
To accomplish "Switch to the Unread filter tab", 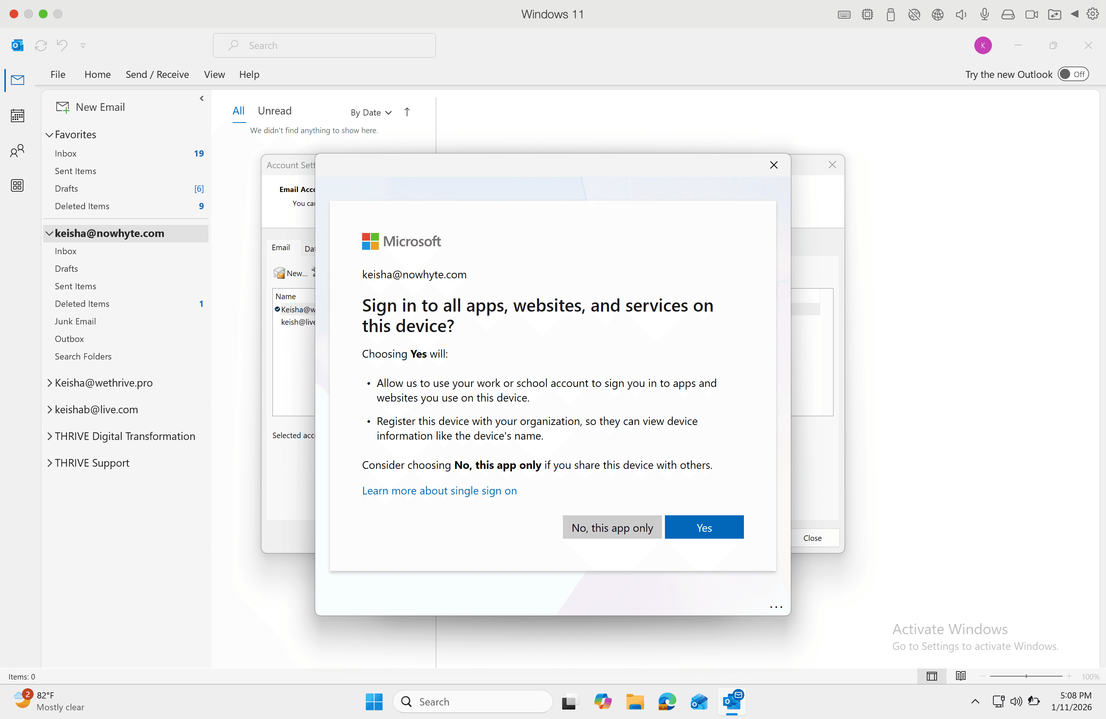I will [x=275, y=111].
